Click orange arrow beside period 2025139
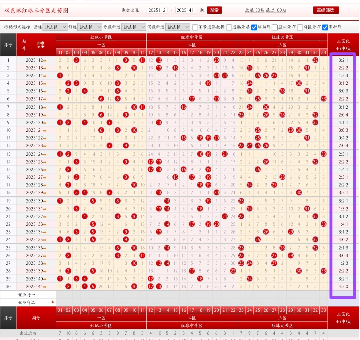360x340 pixels. (45, 271)
